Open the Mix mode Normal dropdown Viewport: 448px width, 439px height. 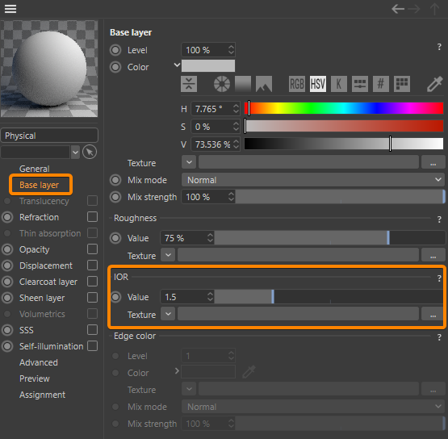click(x=313, y=180)
